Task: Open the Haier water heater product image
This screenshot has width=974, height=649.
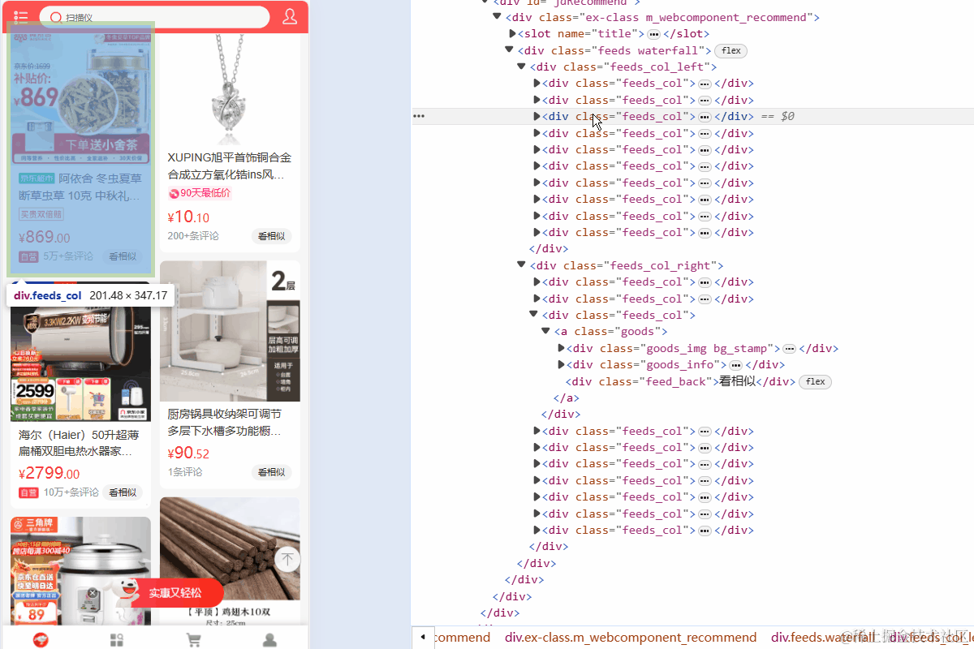Action: (80, 351)
